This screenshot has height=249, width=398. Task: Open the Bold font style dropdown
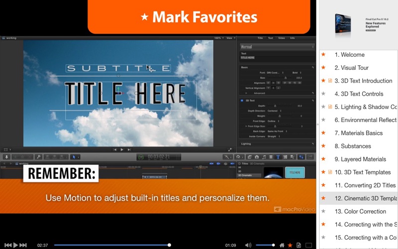pos(297,73)
